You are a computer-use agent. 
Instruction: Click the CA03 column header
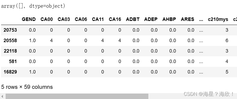click(64, 19)
